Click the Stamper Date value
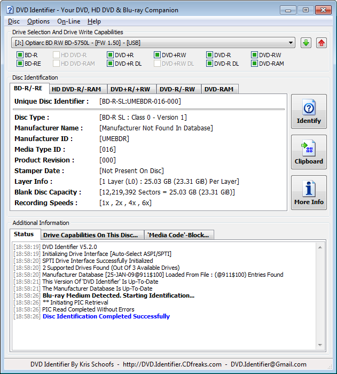Screen dimensions: 337x374 131,171
